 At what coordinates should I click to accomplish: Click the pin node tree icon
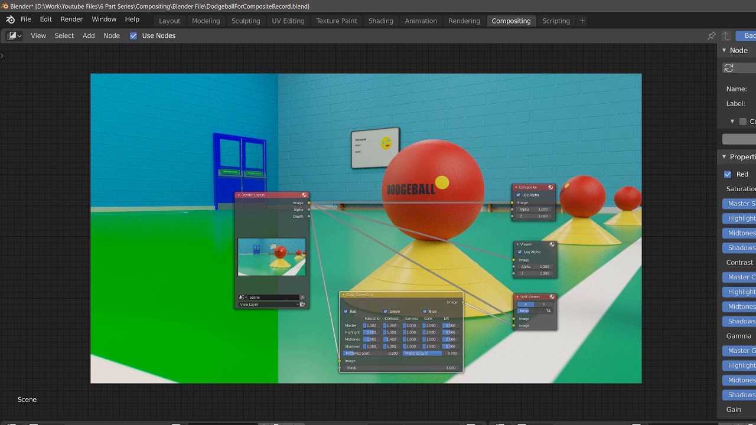[712, 36]
